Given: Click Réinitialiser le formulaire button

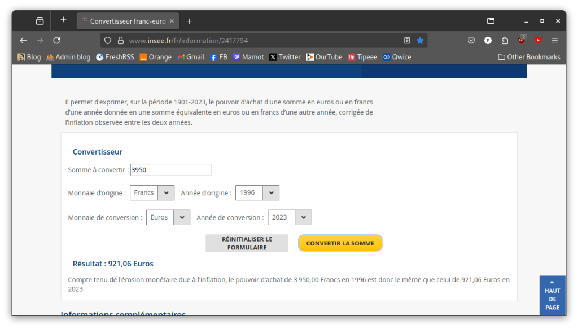Looking at the screenshot, I should click(x=247, y=243).
